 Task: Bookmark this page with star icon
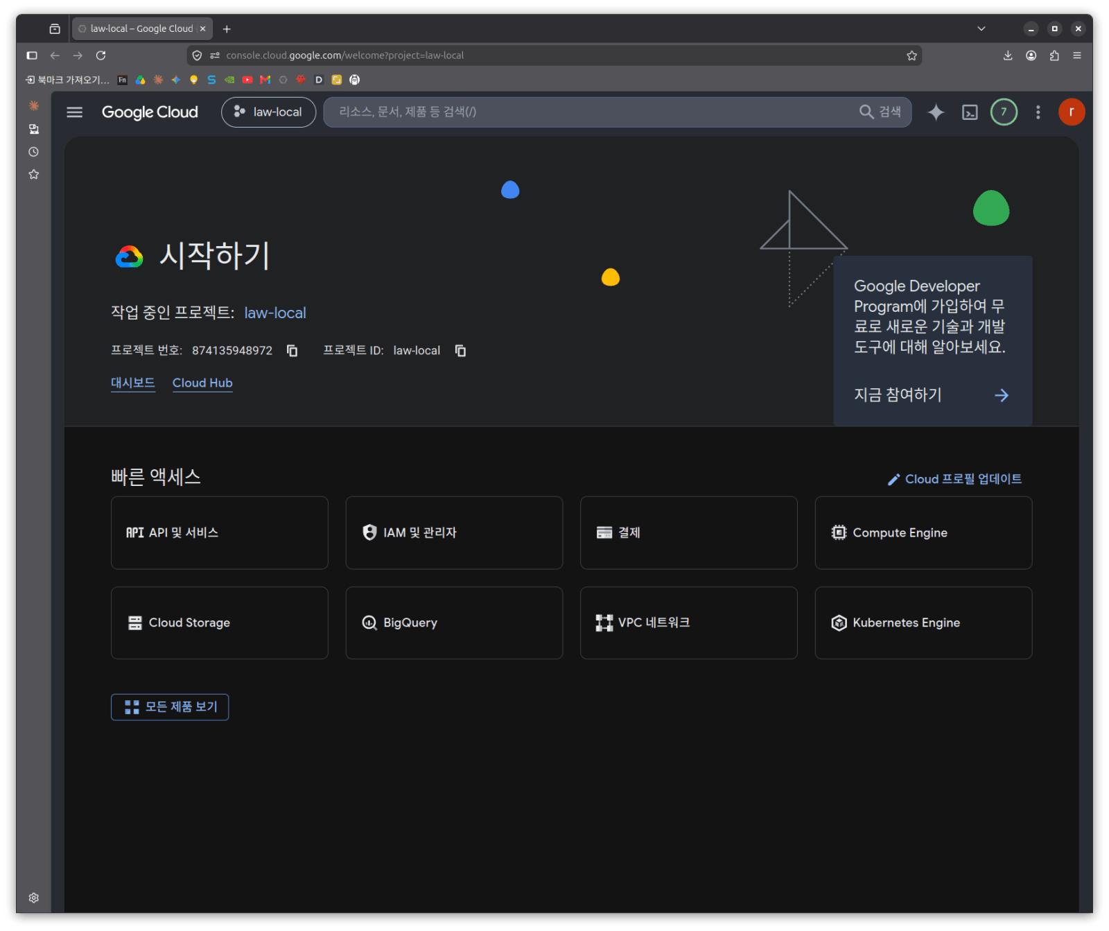coord(911,55)
